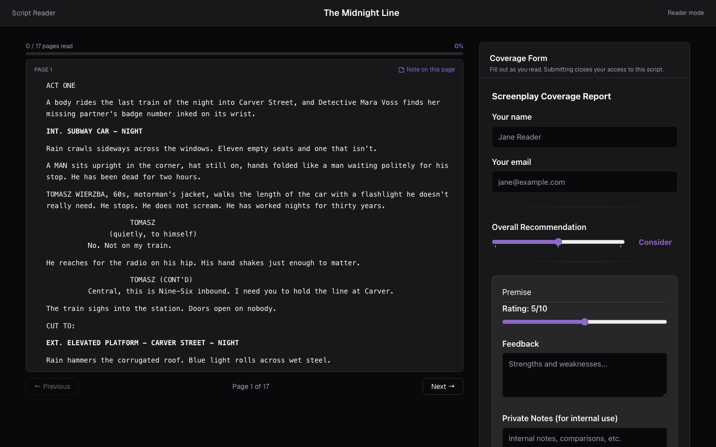Click the 'PAGE 1' label
The height and width of the screenshot is (447, 716).
point(43,70)
